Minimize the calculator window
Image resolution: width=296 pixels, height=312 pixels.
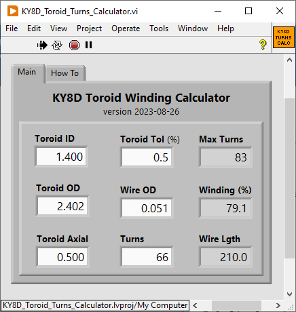[218, 11]
